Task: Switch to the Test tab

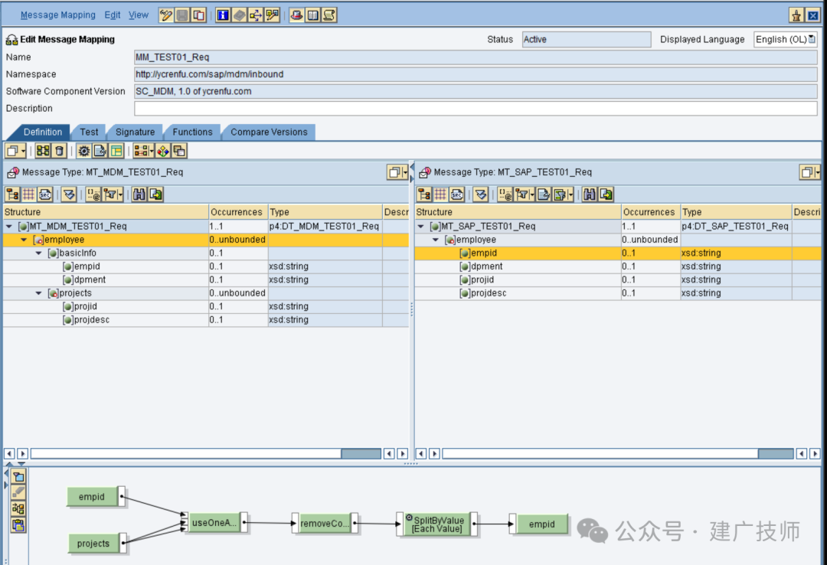Action: point(89,132)
